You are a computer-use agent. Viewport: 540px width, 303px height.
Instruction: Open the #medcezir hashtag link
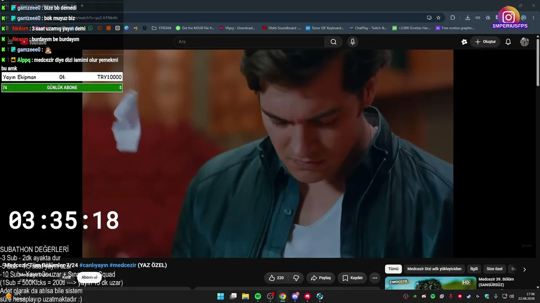pos(123,265)
